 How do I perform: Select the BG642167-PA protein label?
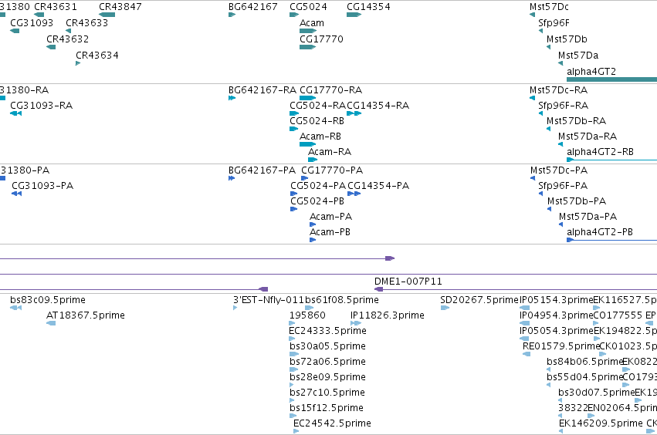pos(262,170)
